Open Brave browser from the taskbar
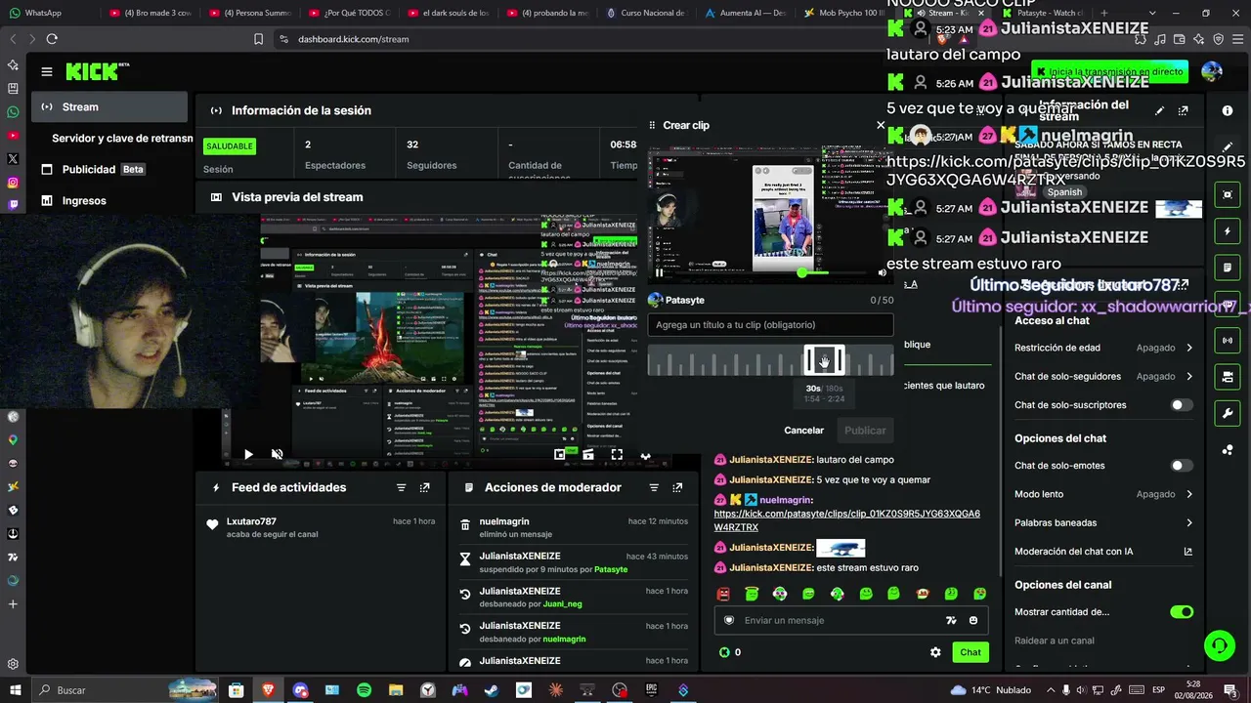 (x=268, y=690)
